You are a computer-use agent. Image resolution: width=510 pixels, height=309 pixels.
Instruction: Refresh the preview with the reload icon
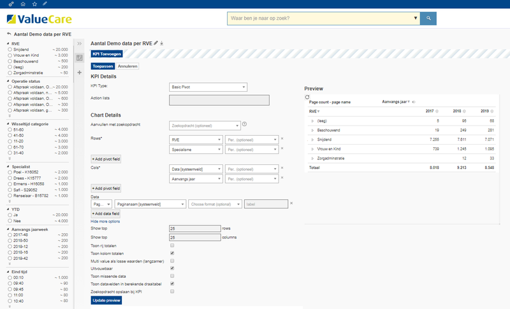(x=307, y=97)
